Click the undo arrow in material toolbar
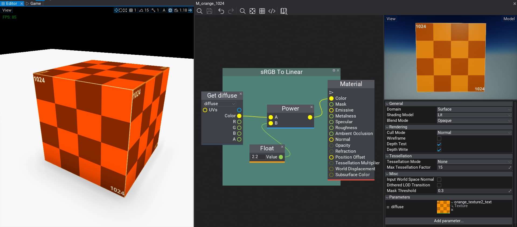The height and width of the screenshot is (227, 517). (x=221, y=11)
